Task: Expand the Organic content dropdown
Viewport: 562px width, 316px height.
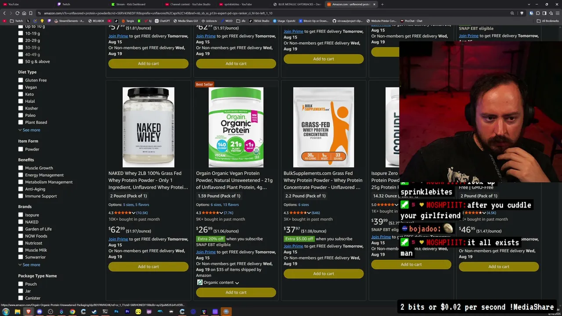Action: 218,283
